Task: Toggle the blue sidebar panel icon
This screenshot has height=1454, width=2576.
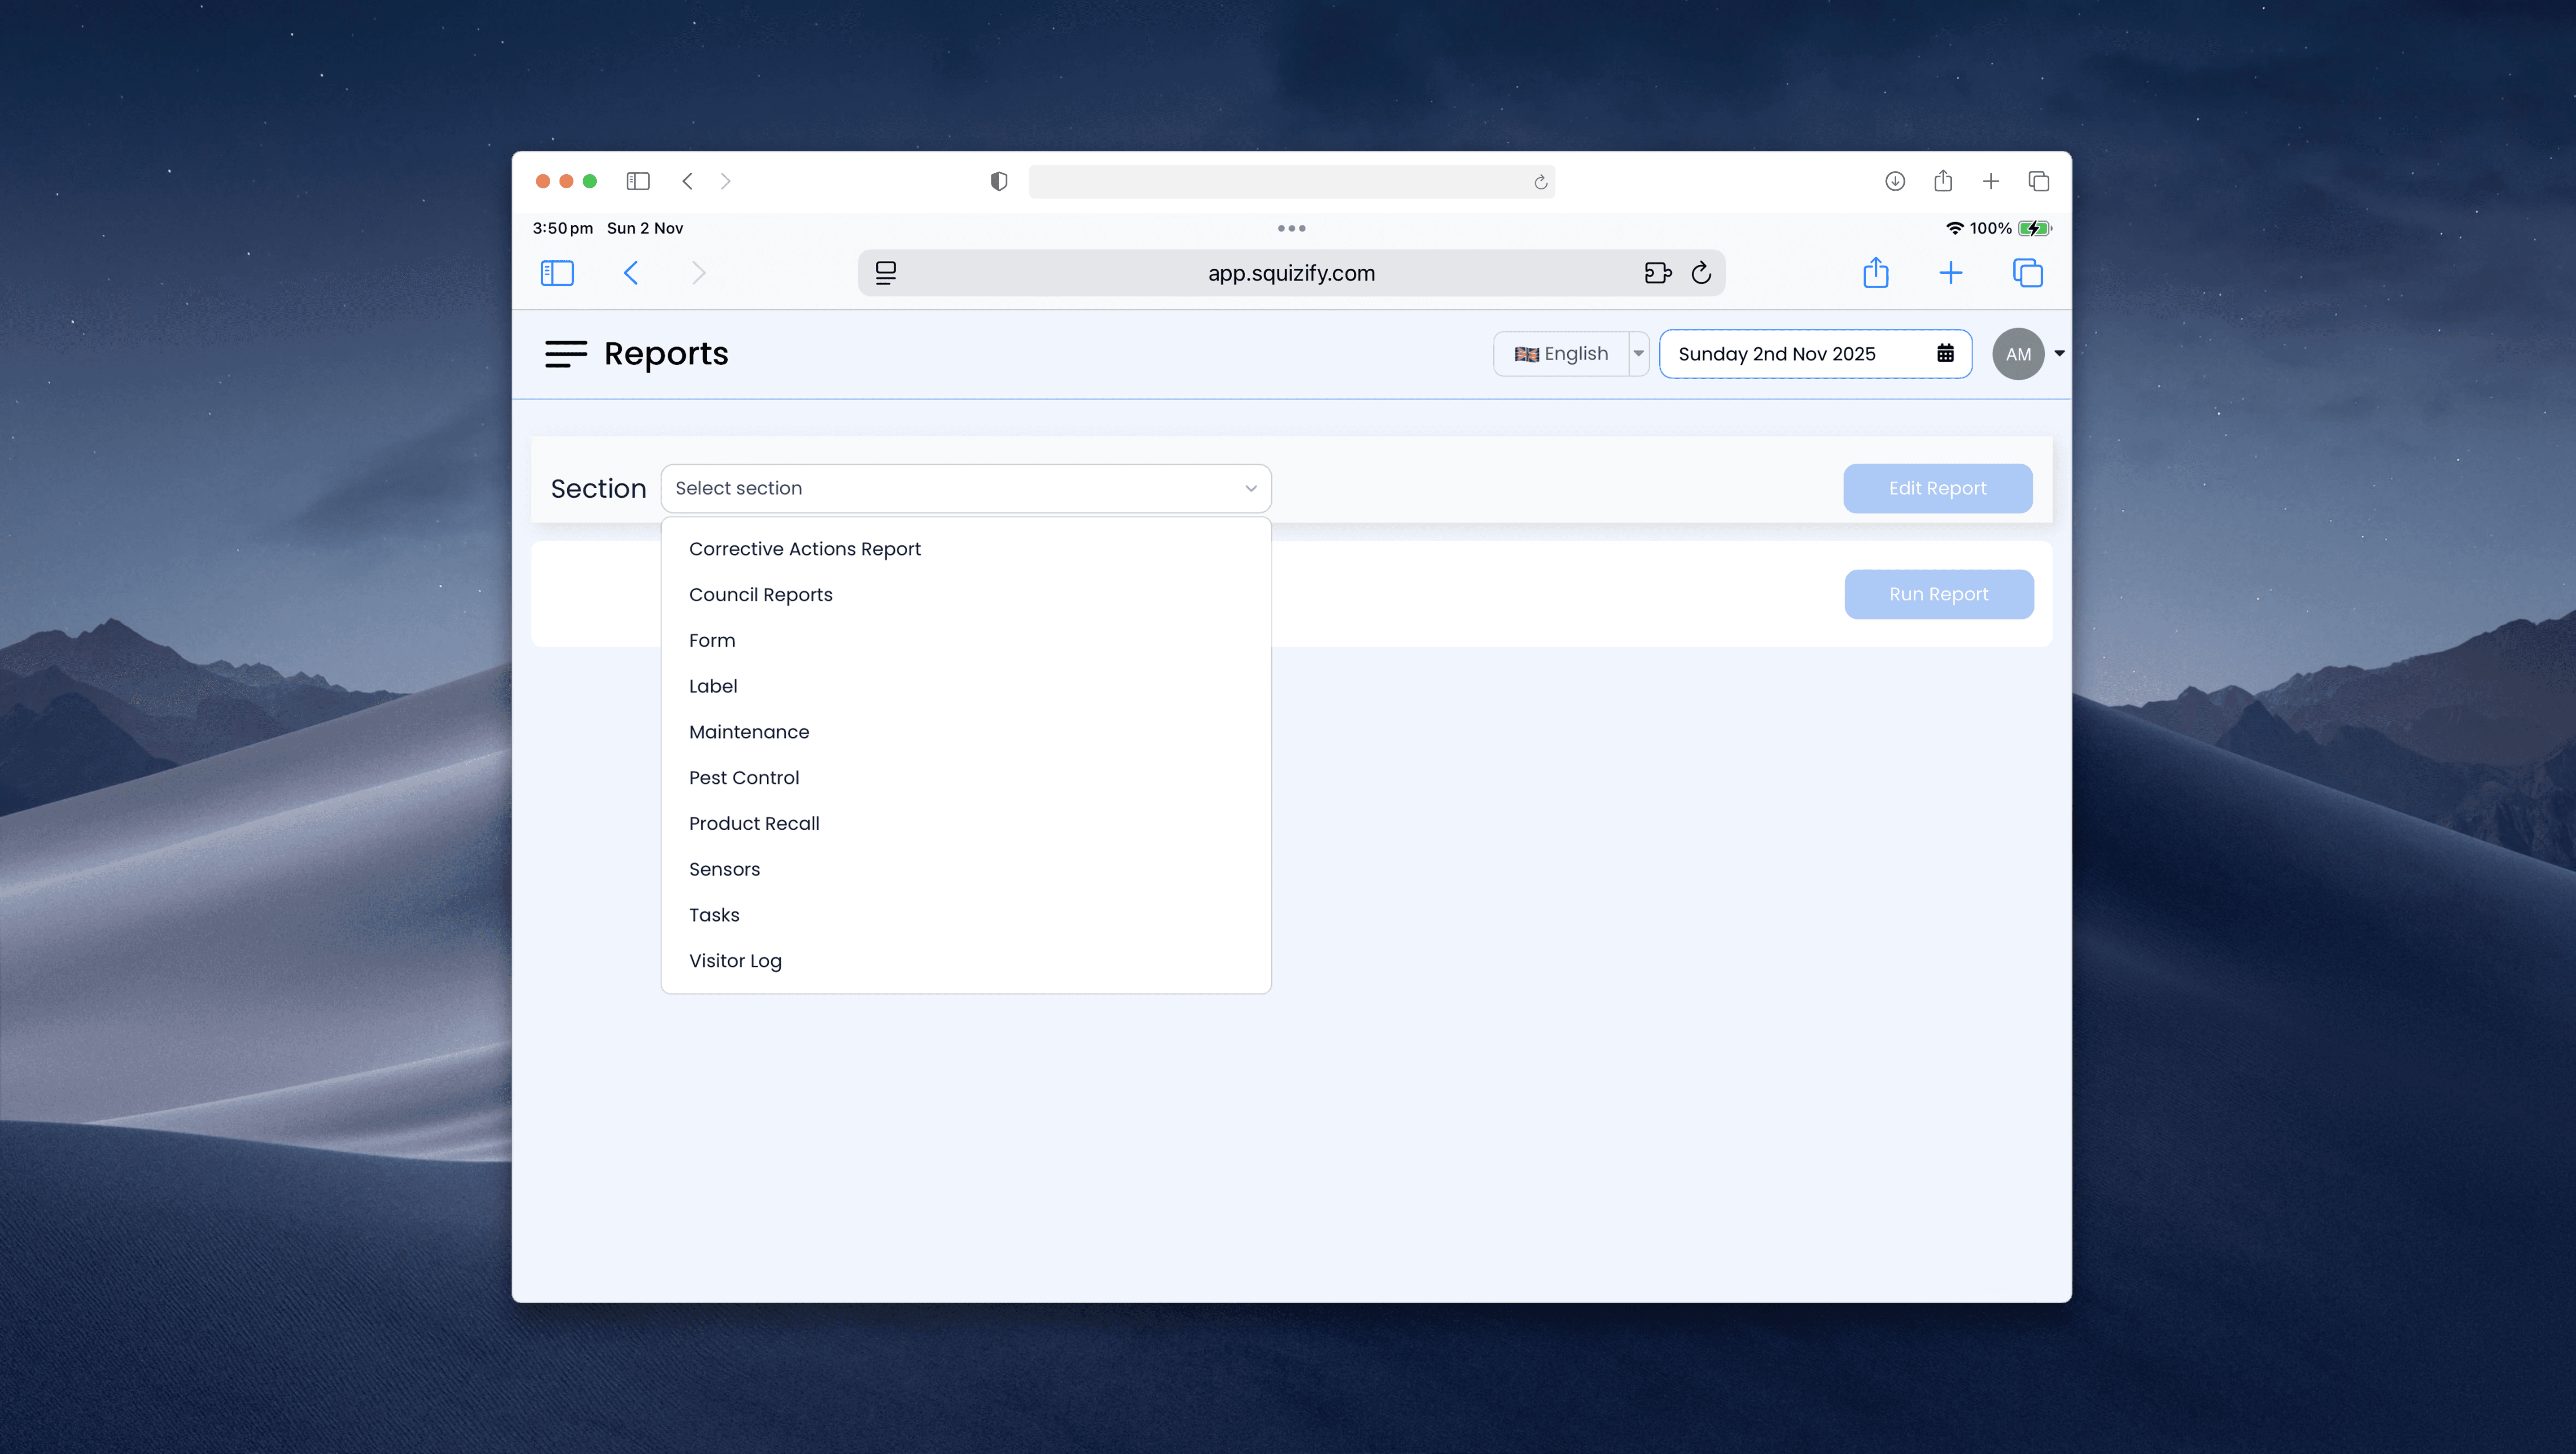Action: 557,273
